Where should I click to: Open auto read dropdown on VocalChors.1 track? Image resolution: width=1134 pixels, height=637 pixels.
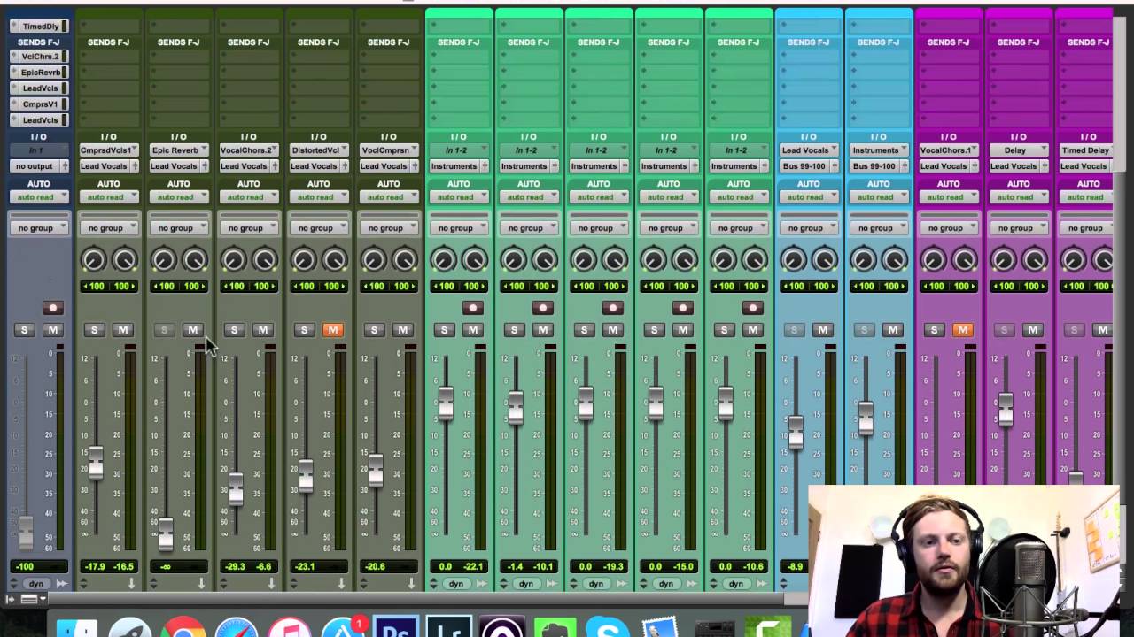948,197
